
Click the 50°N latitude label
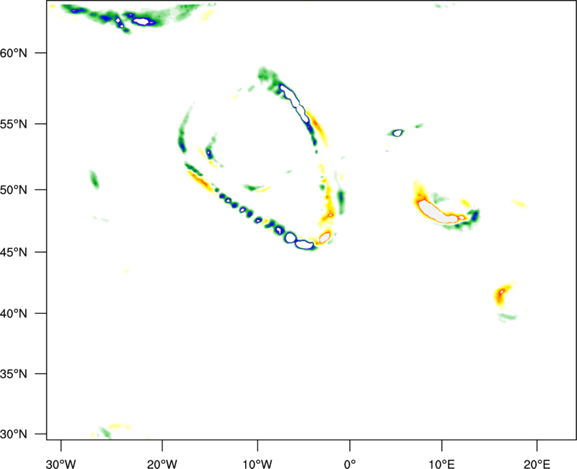pyautogui.click(x=14, y=190)
